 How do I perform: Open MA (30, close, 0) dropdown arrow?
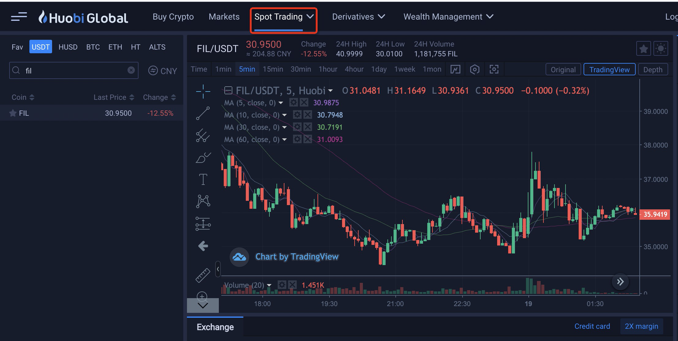pos(284,128)
